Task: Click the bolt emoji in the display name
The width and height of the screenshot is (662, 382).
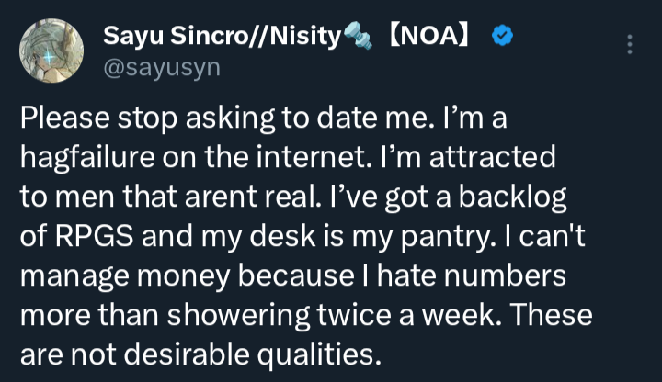Action: click(356, 37)
